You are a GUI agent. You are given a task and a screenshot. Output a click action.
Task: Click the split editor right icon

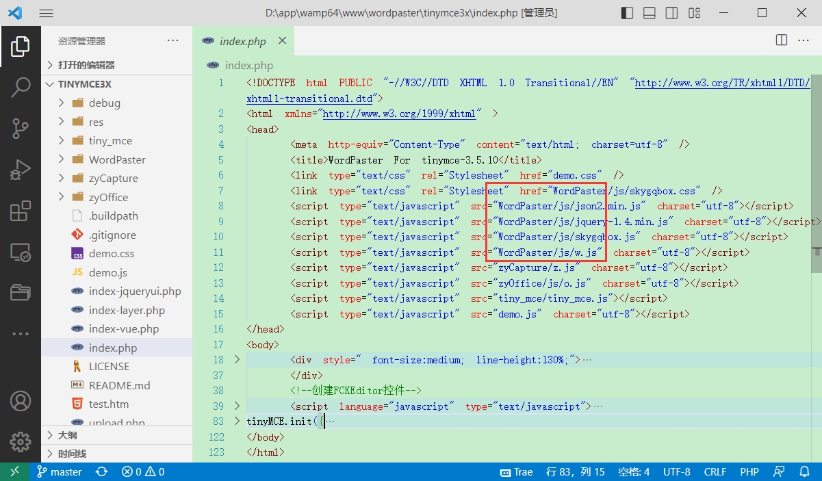(782, 40)
